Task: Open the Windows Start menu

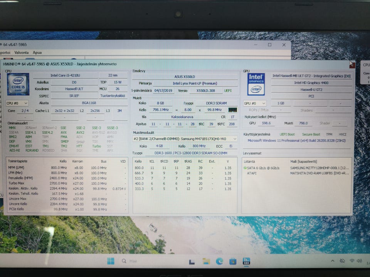Action: point(111,261)
